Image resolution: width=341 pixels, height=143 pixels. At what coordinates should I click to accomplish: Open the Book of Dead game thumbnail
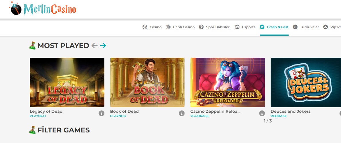click(x=147, y=82)
